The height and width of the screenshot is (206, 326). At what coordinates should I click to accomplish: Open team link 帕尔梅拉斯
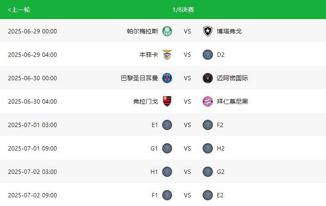click(x=142, y=31)
